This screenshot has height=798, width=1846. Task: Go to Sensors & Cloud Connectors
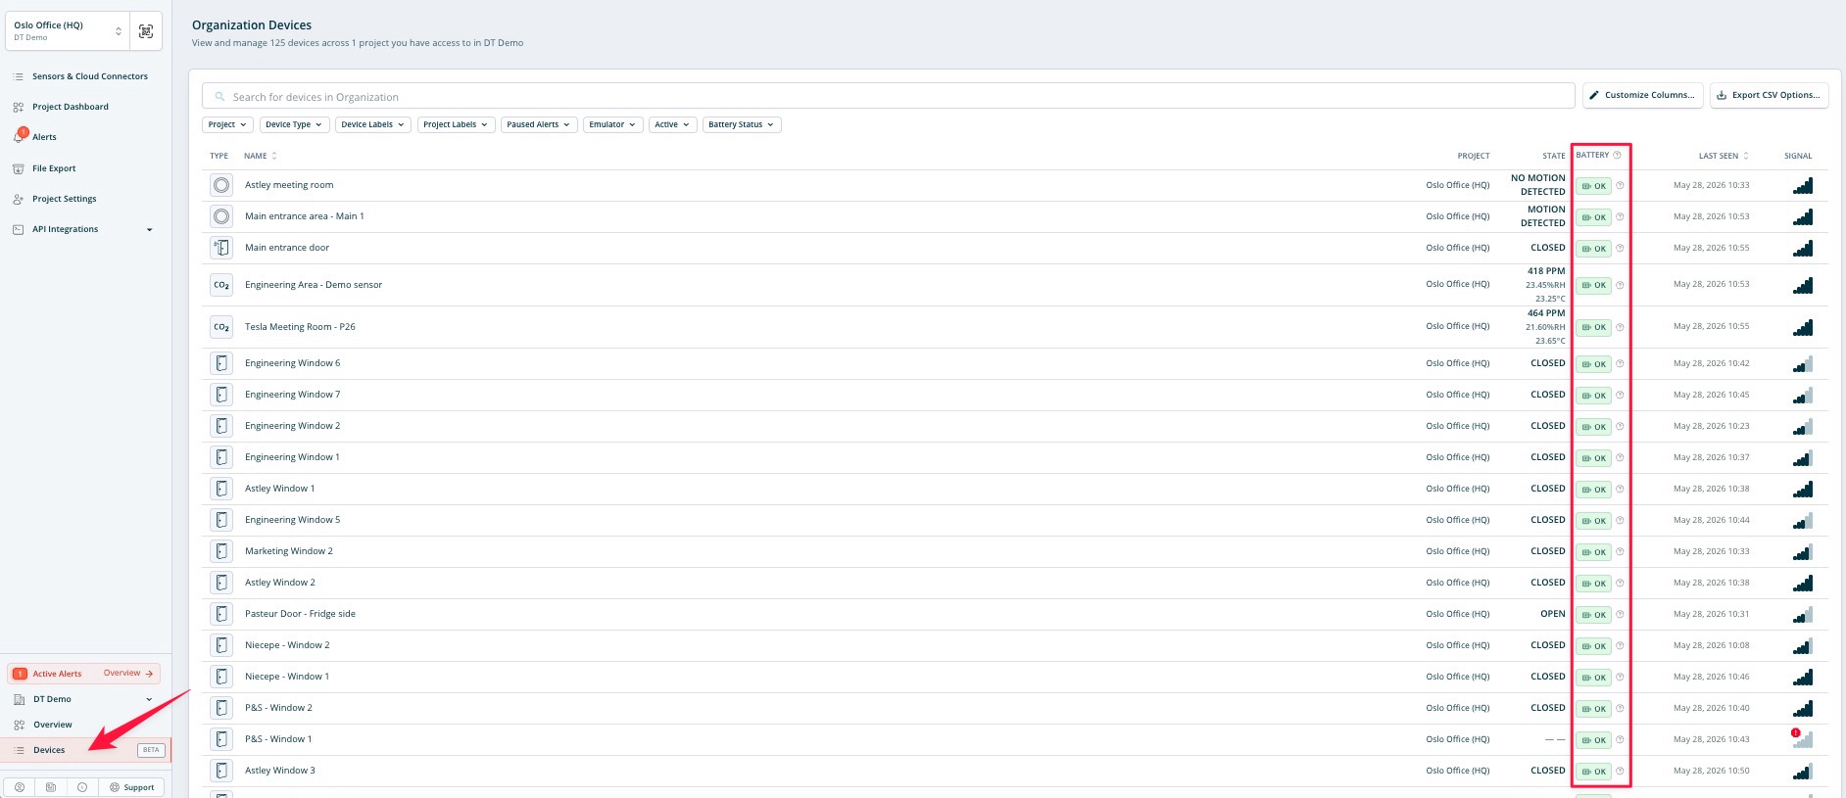point(89,76)
